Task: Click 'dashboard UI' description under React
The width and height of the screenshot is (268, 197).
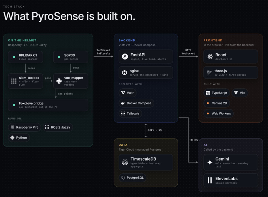Action: tap(224, 59)
